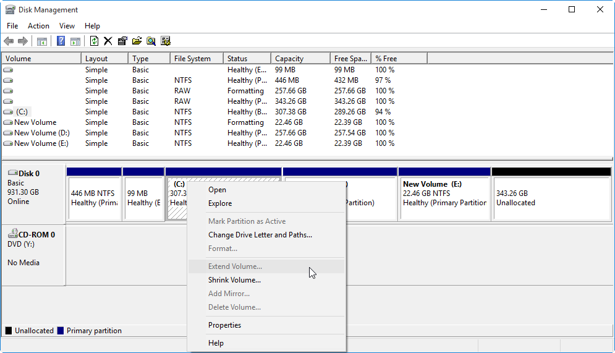
Task: Sort by the Capacity column header
Action: (x=301, y=59)
